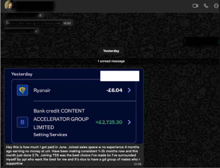The image size is (220, 168).
Task: Click the blue B bank credit icon
Action: pos(22,122)
